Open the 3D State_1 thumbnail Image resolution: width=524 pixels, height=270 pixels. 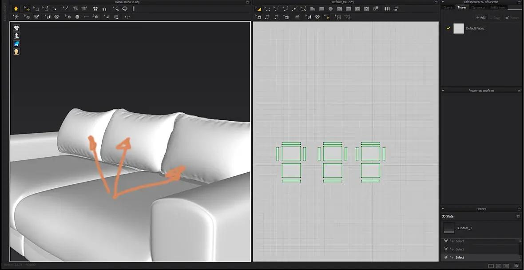click(x=449, y=228)
